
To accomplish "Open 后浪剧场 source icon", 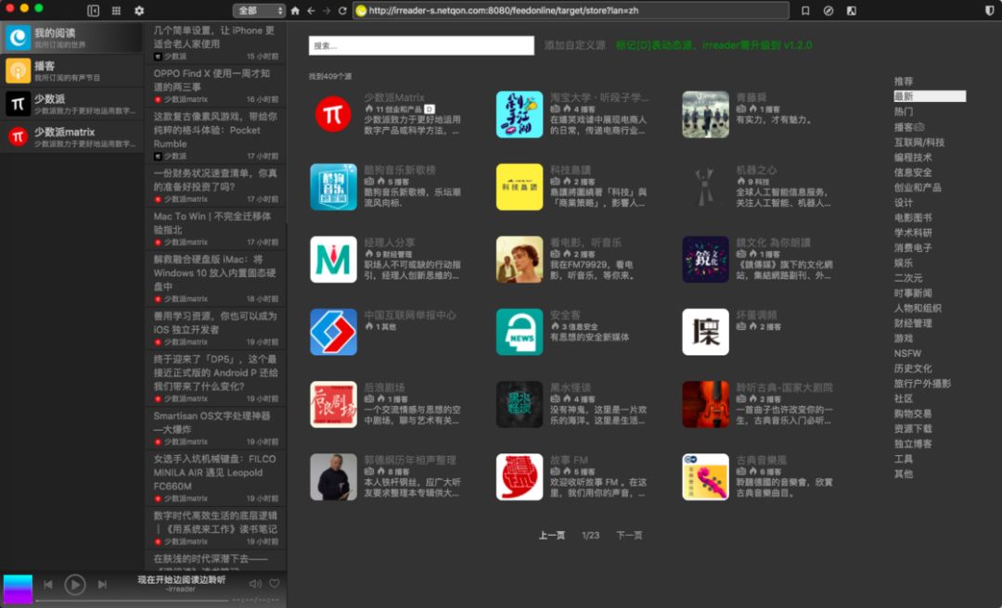I will point(333,404).
